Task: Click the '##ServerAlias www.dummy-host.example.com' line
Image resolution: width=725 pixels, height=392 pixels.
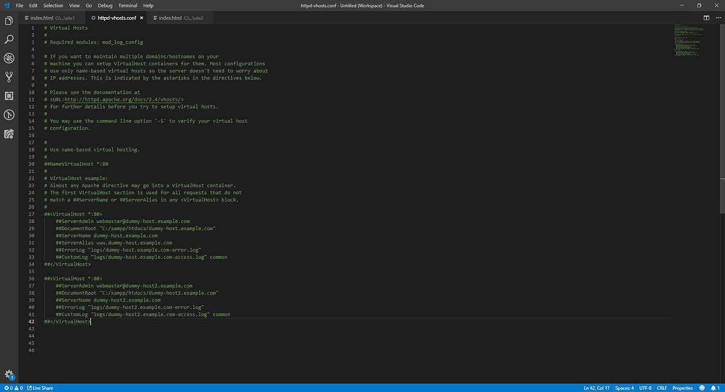Action: coord(114,243)
